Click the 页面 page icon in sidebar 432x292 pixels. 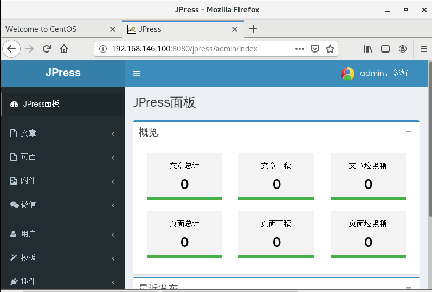(x=14, y=157)
